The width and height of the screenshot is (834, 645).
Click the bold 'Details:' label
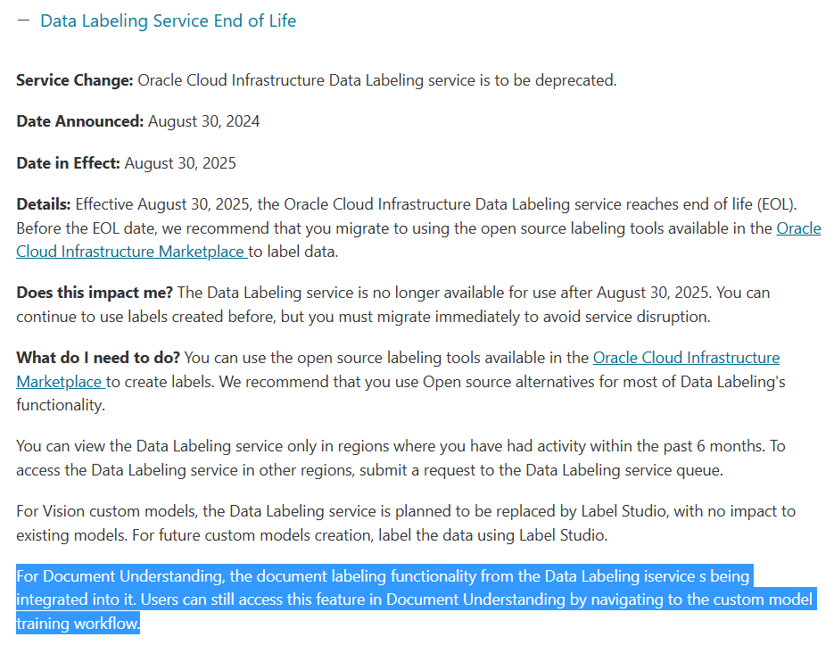point(45,204)
